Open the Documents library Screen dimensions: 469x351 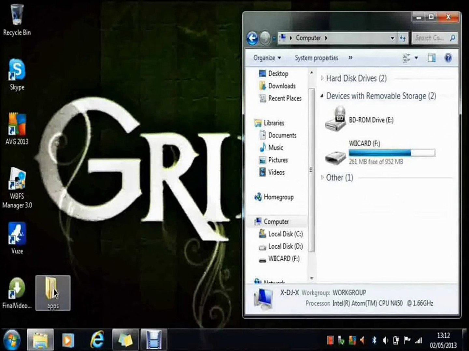(278, 135)
